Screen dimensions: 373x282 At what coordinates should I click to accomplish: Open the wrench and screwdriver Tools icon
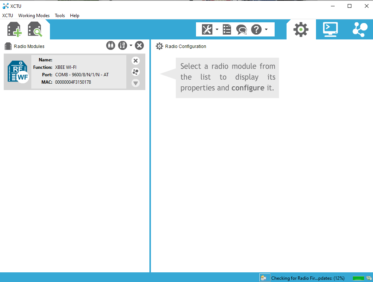[x=207, y=29]
